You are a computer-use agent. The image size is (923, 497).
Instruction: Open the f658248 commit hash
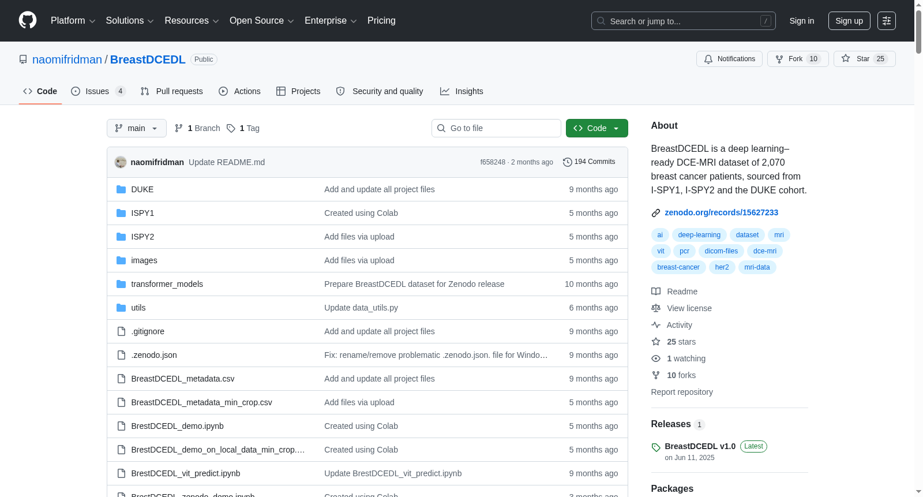tap(493, 162)
